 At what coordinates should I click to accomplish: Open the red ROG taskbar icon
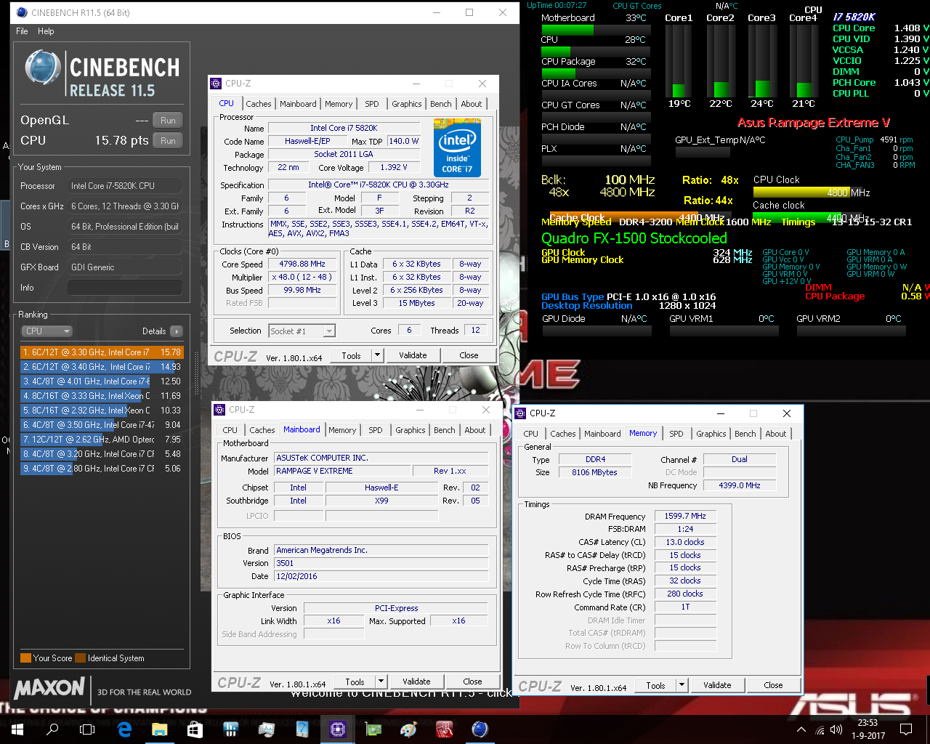point(444,729)
